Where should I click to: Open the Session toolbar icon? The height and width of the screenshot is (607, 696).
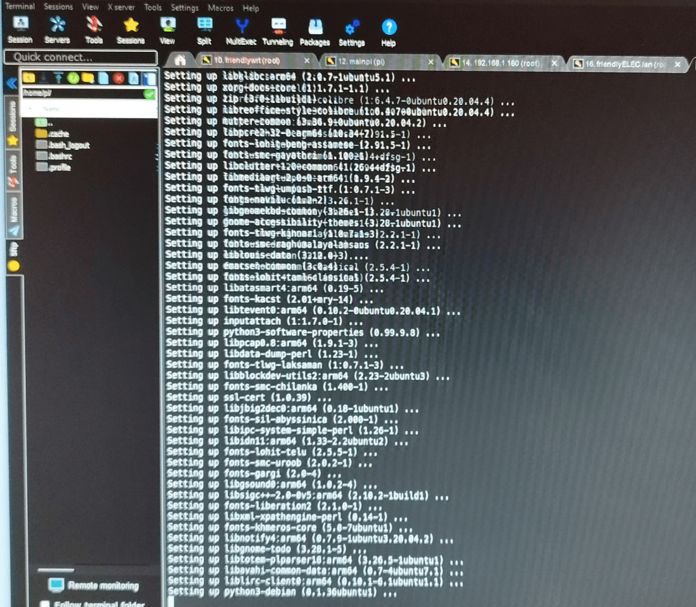pyautogui.click(x=20, y=30)
